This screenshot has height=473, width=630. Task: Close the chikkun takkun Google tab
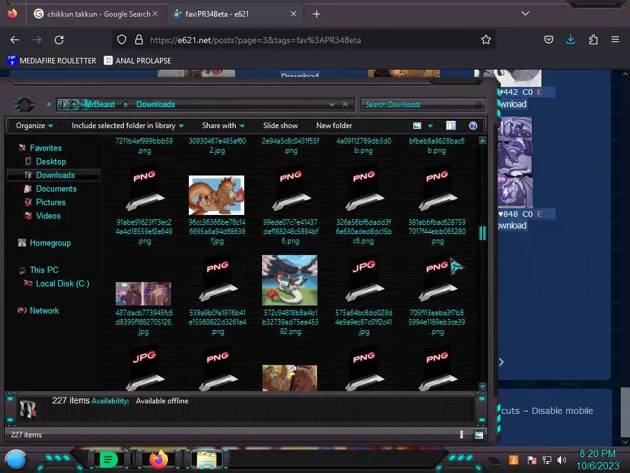(x=155, y=14)
